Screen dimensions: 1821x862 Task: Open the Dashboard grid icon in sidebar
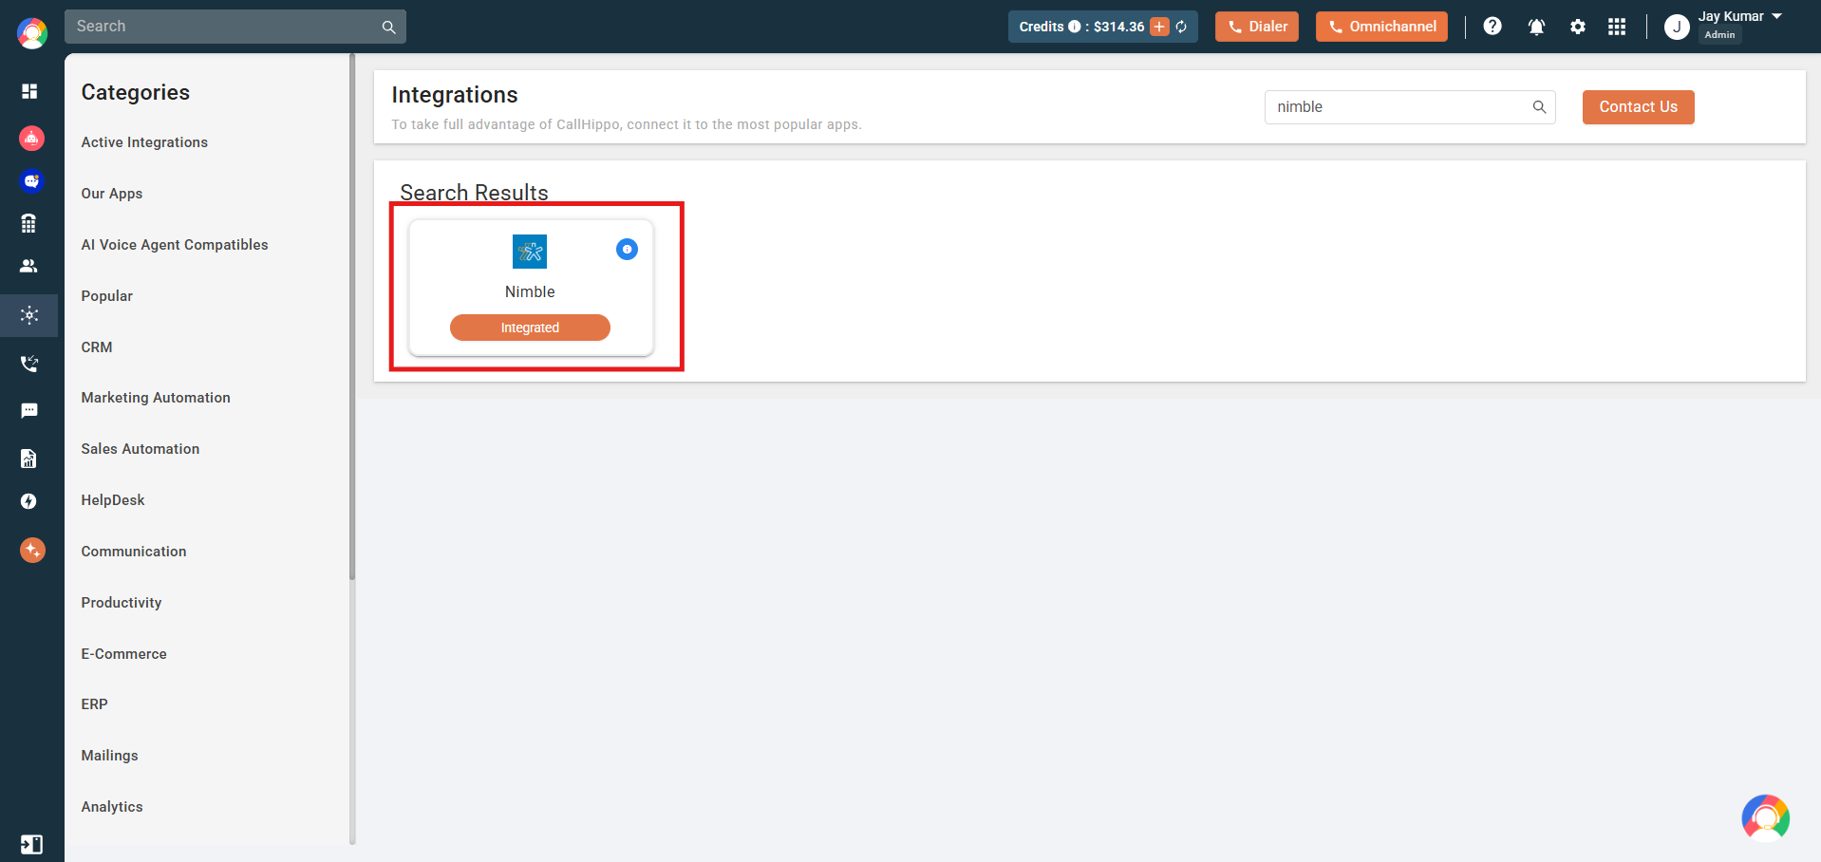click(x=29, y=91)
